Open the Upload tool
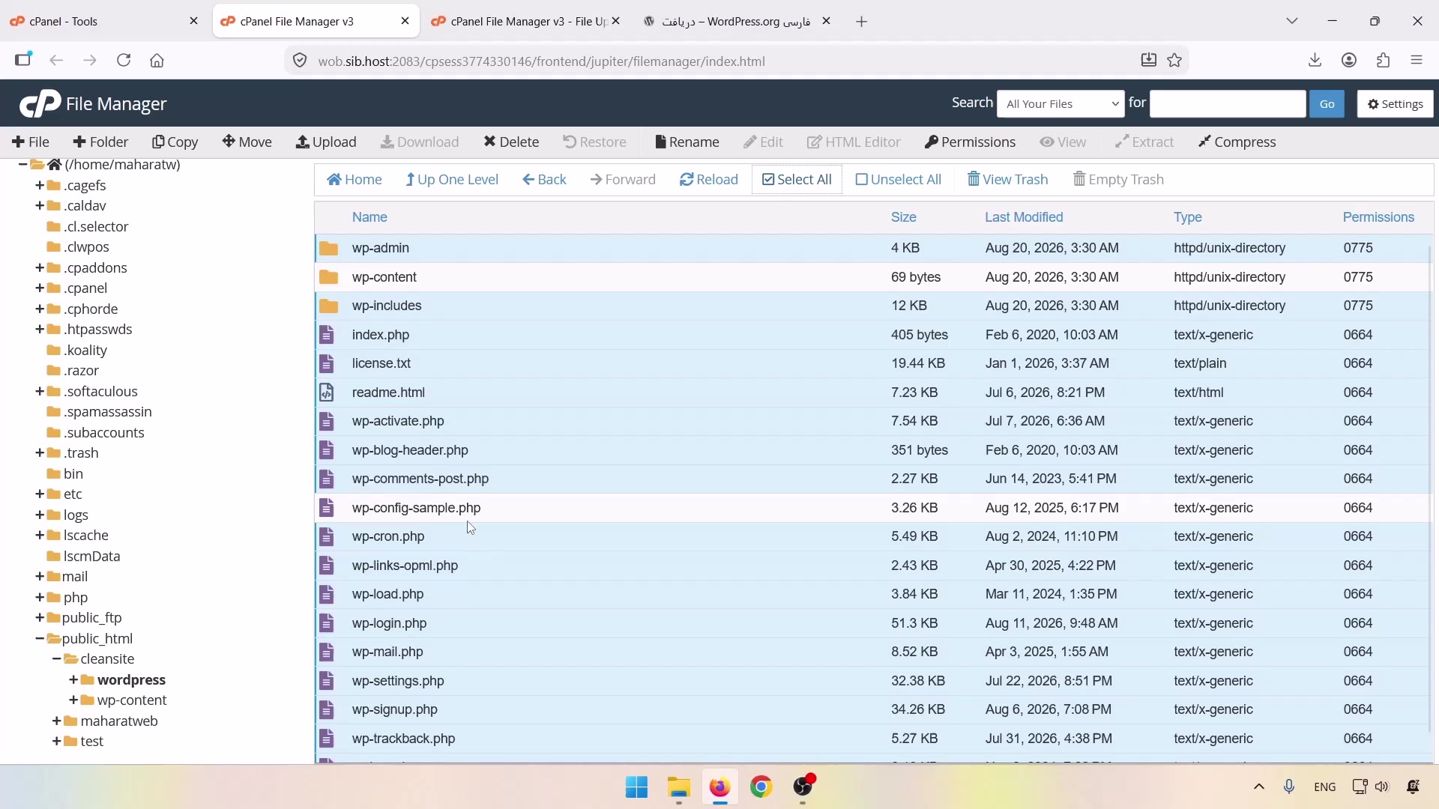This screenshot has height=809, width=1439. (x=327, y=142)
